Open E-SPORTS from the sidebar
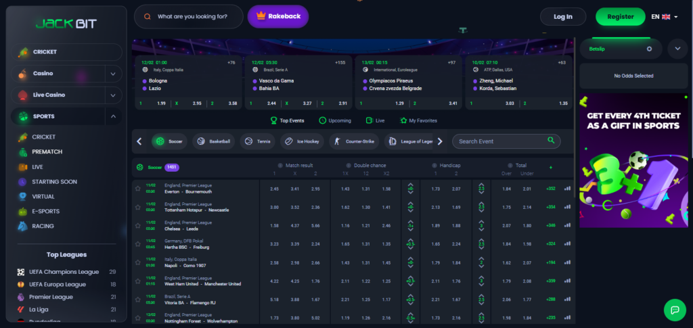Image resolution: width=693 pixels, height=328 pixels. pyautogui.click(x=45, y=211)
